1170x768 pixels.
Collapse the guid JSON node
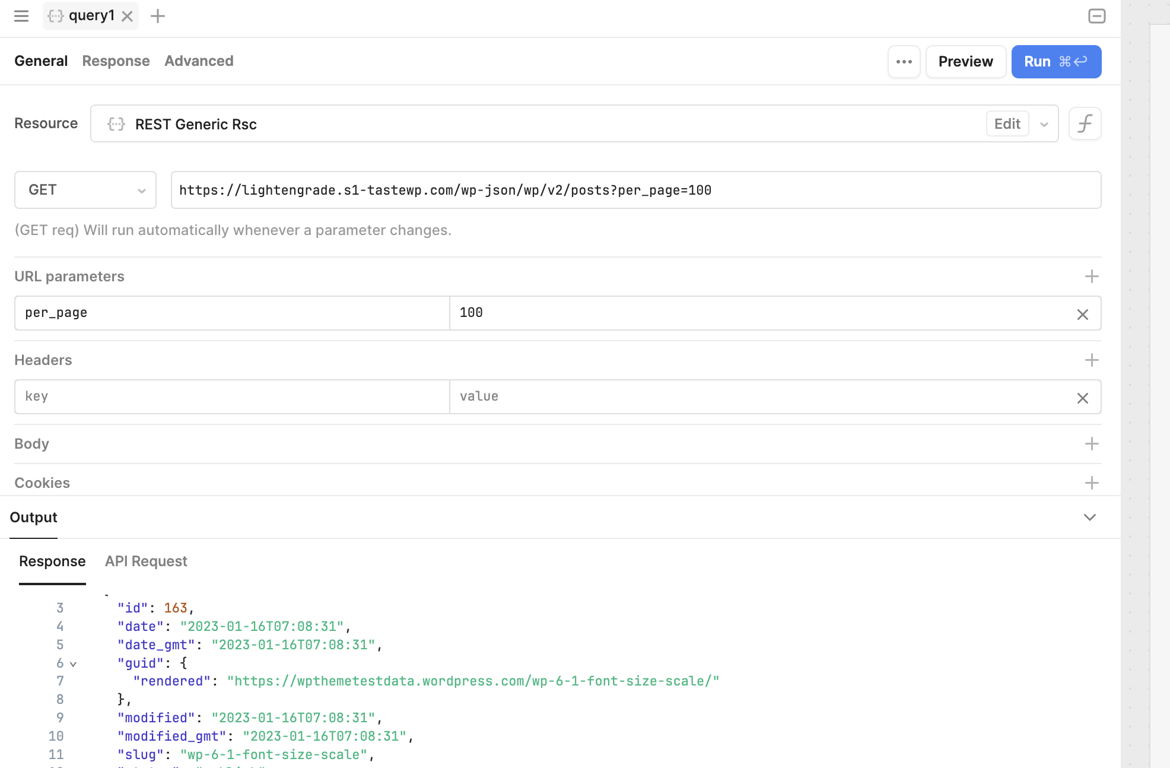(x=73, y=664)
